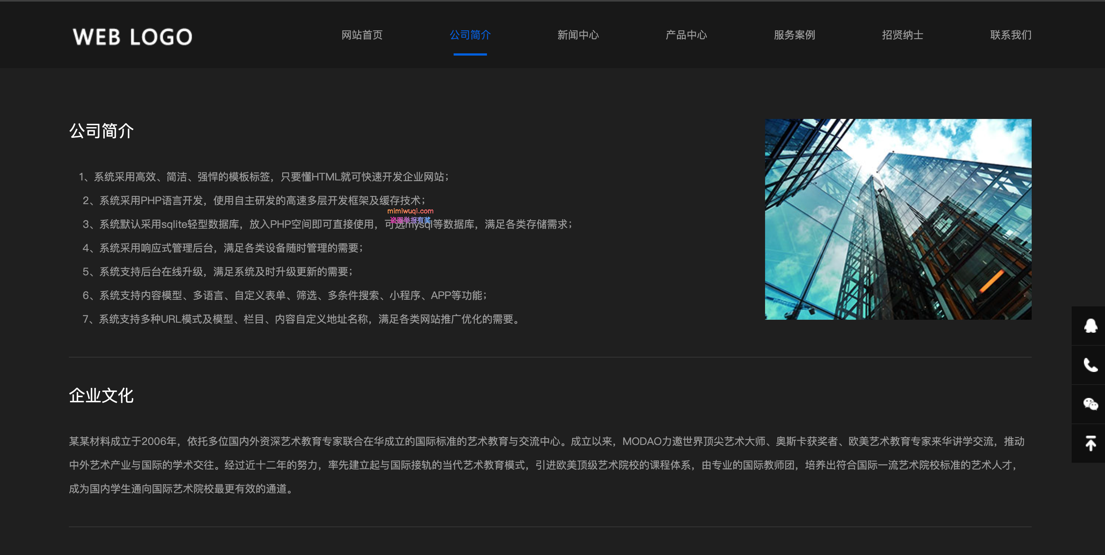The width and height of the screenshot is (1105, 555).
Task: Click 联系我们 in the navigation bar
Action: click(1011, 35)
